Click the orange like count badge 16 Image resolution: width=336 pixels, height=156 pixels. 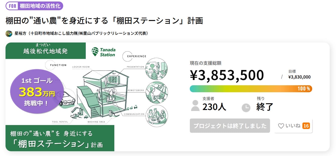306,126
